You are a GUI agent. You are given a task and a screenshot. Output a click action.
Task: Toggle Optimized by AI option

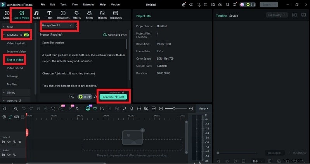click(x=115, y=35)
